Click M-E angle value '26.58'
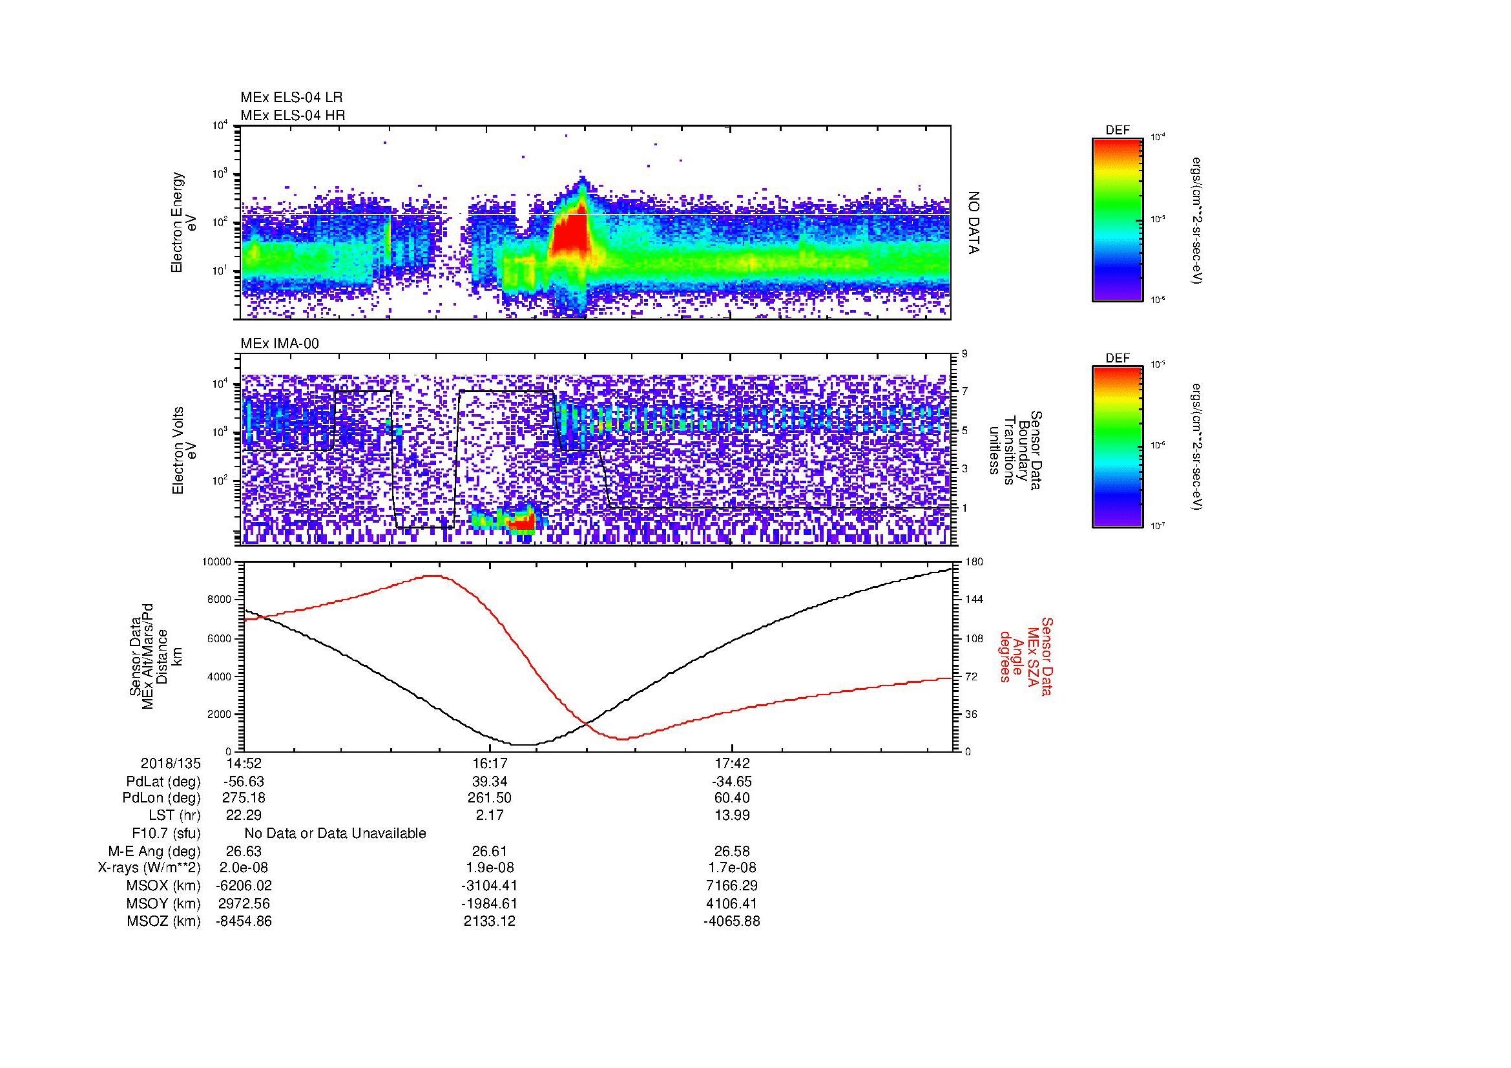This screenshot has width=1511, height=1068. tap(732, 852)
